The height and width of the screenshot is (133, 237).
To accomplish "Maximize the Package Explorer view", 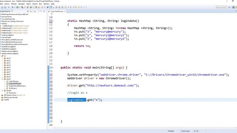I will pos(44,11).
